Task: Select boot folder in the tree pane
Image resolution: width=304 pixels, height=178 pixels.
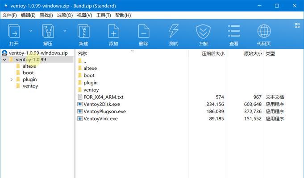Action: click(x=28, y=73)
